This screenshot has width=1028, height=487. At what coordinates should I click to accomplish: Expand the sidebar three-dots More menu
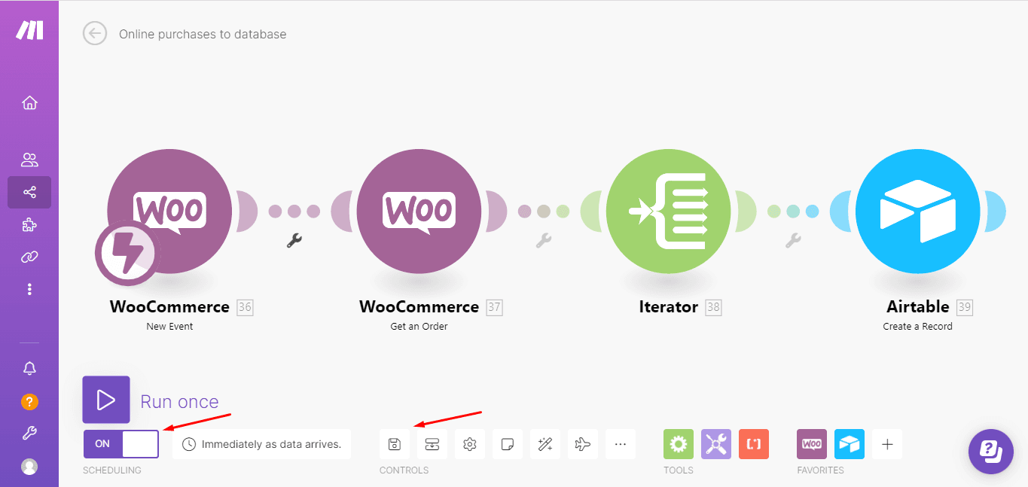pyautogui.click(x=29, y=289)
